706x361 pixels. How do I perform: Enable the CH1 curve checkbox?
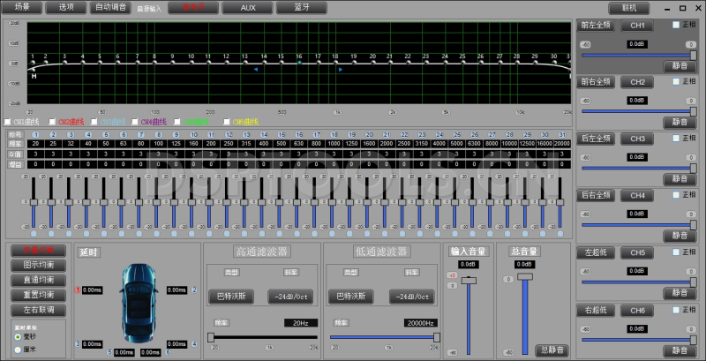coord(9,122)
